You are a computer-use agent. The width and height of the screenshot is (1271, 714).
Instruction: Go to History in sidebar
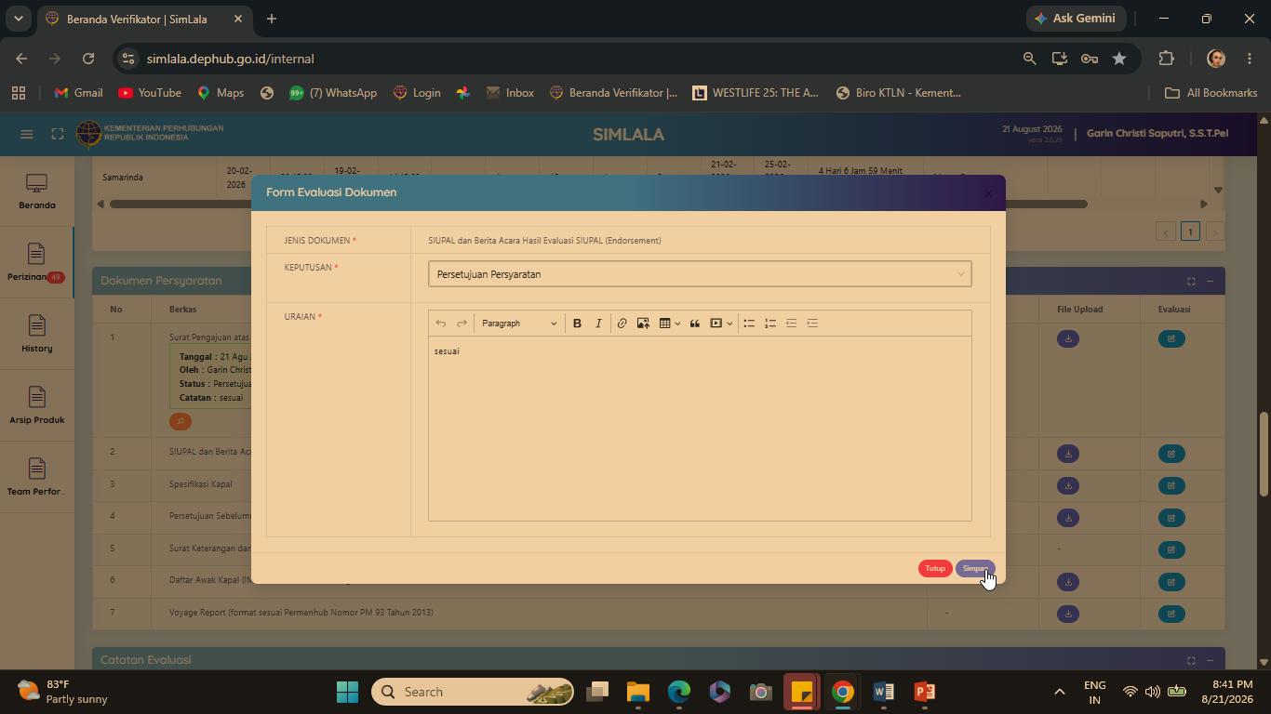(x=36, y=335)
